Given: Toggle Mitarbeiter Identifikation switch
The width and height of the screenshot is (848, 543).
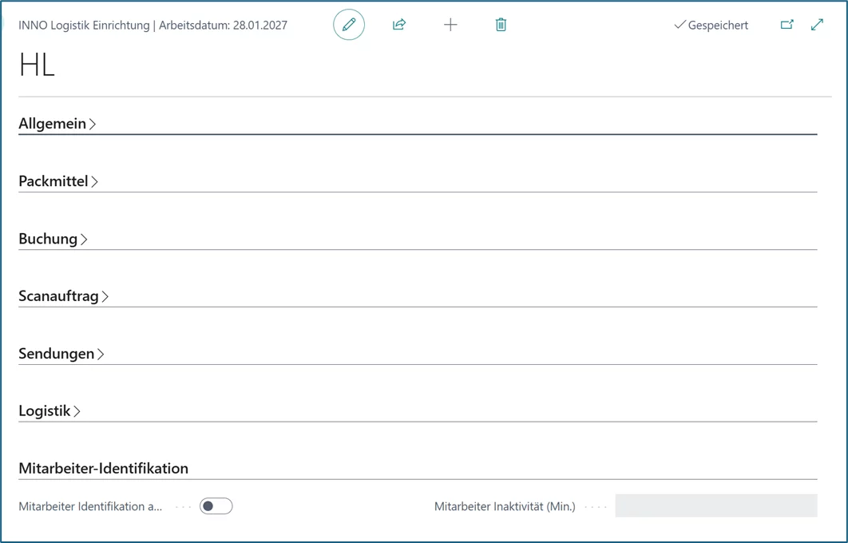Looking at the screenshot, I should (x=216, y=506).
